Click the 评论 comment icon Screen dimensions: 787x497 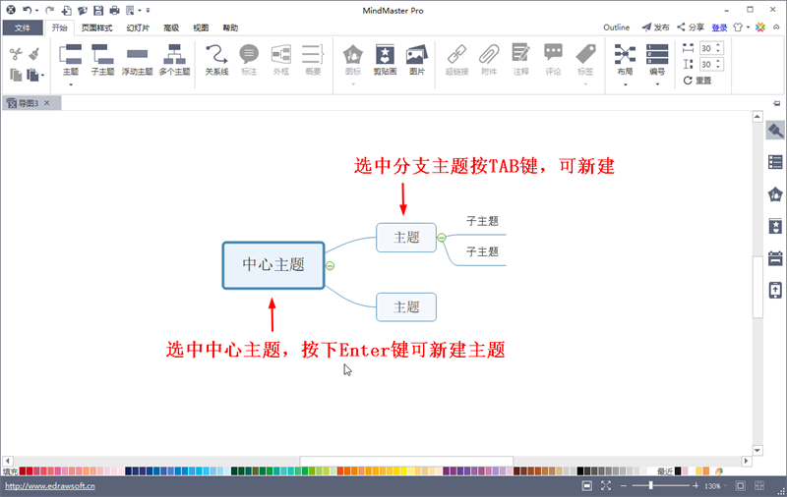coord(553,60)
